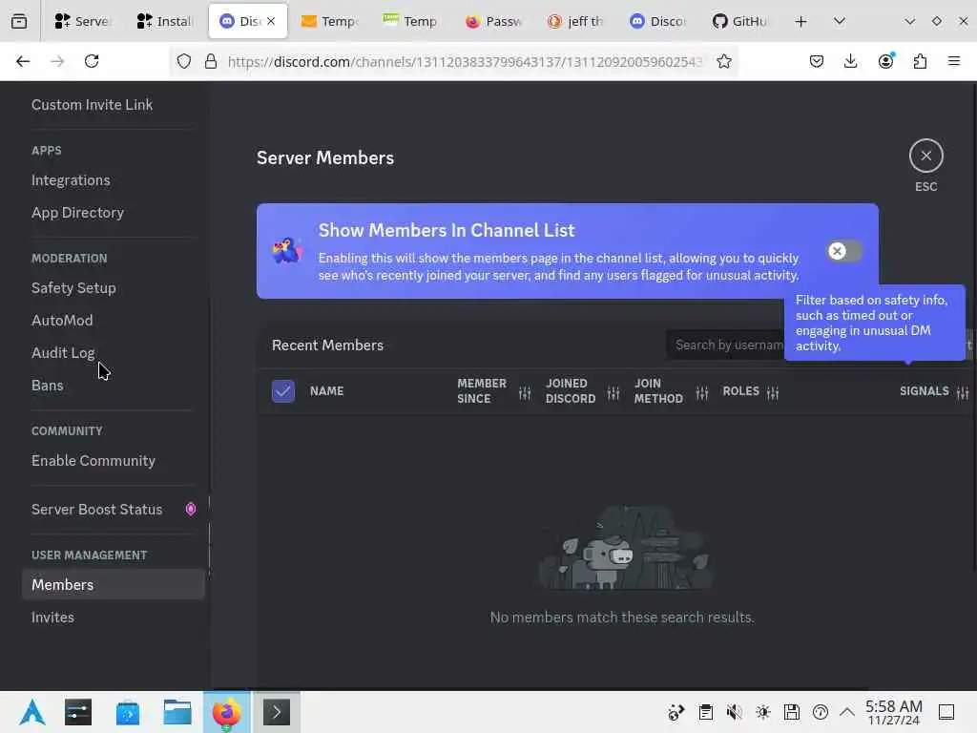
Task: Open the Signals column filter icon
Action: coord(963,392)
